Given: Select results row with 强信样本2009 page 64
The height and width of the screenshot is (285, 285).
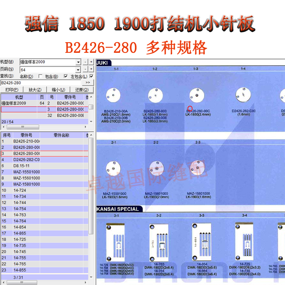Looking at the screenshot, I should pyautogui.click(x=44, y=103).
